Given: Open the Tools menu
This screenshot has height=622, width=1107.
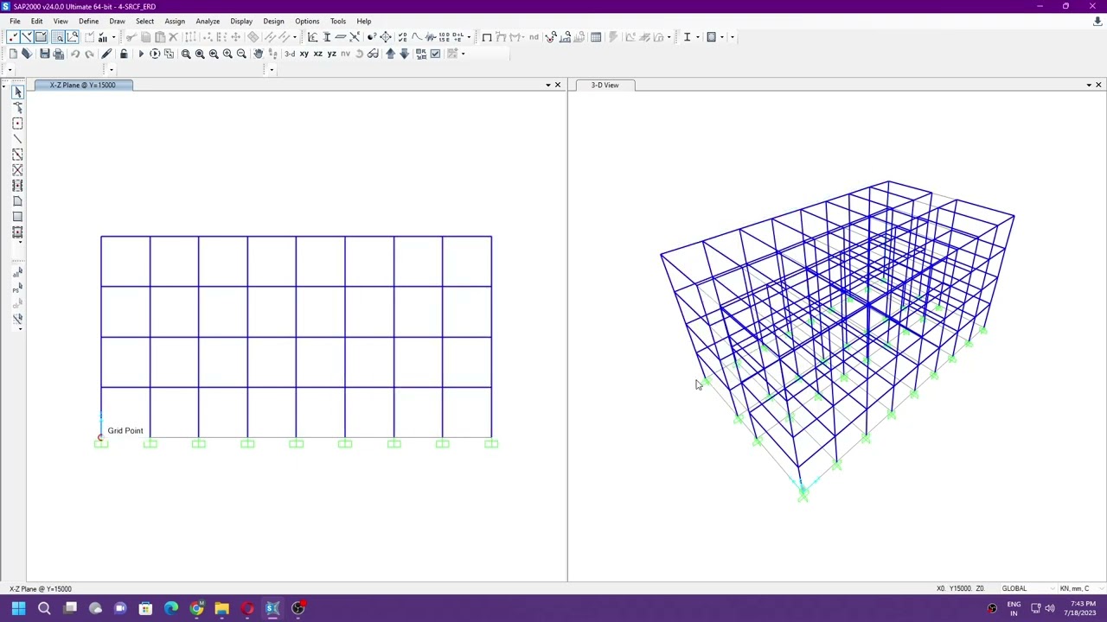Looking at the screenshot, I should (337, 21).
